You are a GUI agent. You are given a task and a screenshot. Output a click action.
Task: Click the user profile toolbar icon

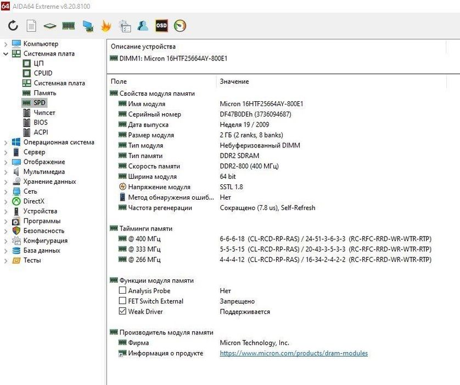pos(143,26)
